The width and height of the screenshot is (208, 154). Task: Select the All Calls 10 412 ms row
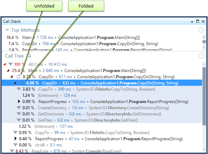[x=102, y=64]
